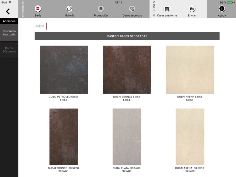
Task: Click Borrar Búsqueda button
Action: (x=9, y=50)
